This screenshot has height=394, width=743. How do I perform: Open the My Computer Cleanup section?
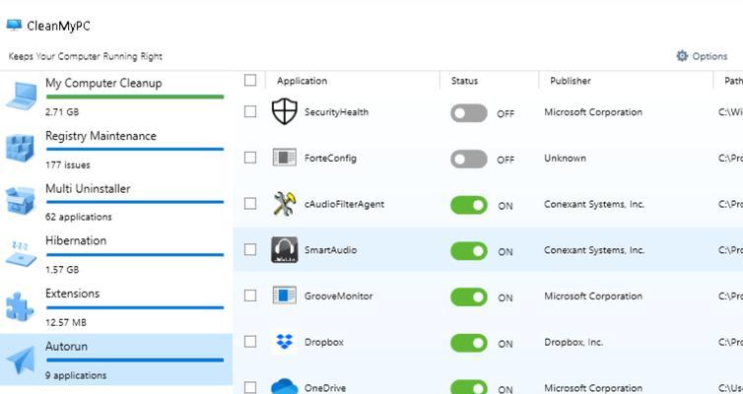pyautogui.click(x=116, y=97)
